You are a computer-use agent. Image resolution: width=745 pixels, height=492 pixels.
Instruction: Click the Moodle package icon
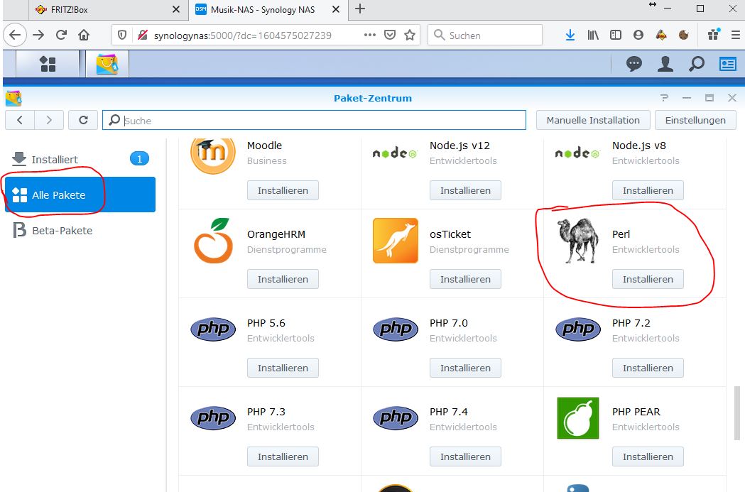pyautogui.click(x=213, y=155)
